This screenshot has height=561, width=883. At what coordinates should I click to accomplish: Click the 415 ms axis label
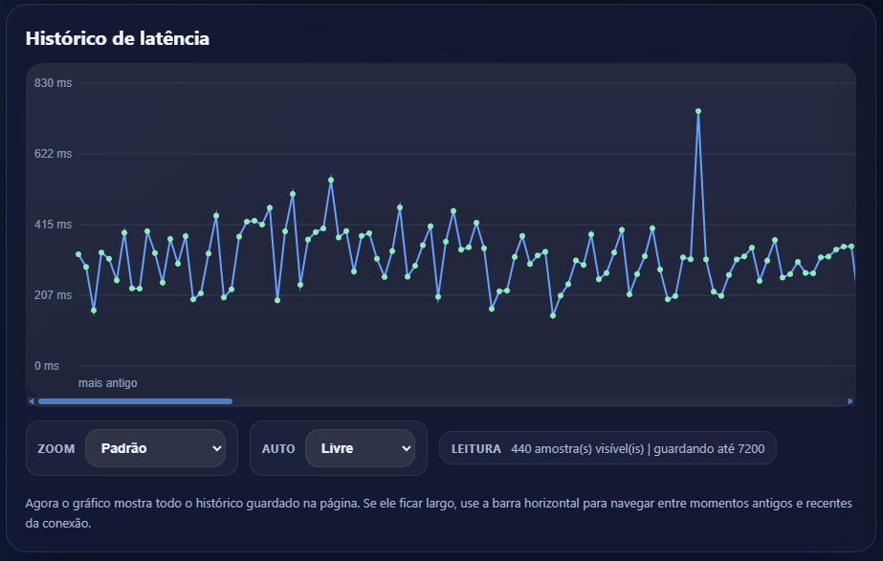[x=53, y=225]
